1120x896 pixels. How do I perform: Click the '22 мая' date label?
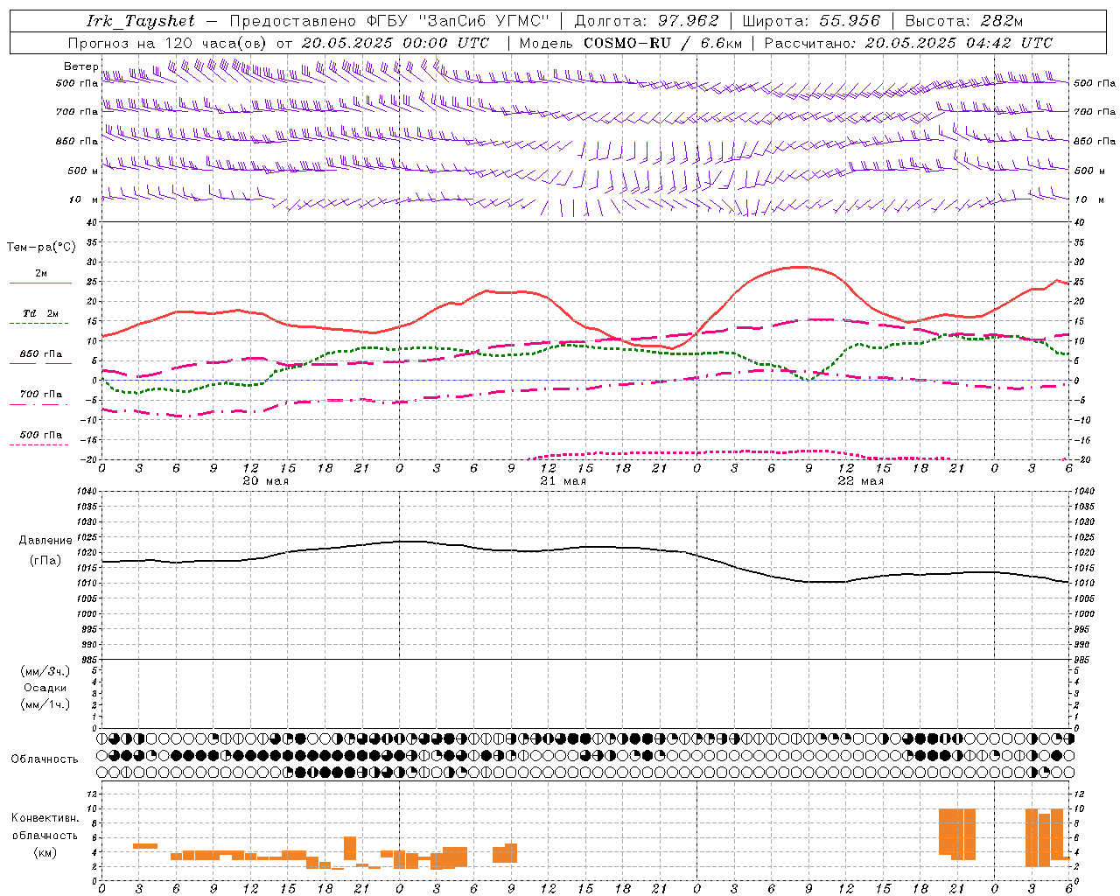[860, 481]
